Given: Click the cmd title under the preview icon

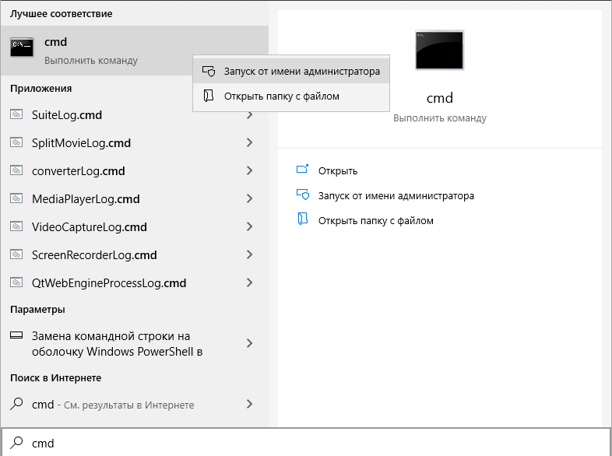Looking at the screenshot, I should coord(439,98).
